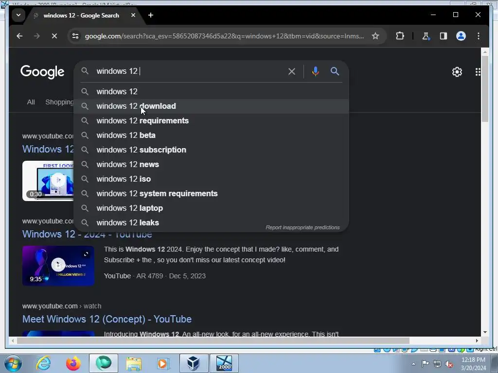
Task: Choose windows 12 laptop suggestion
Action: (x=211, y=208)
